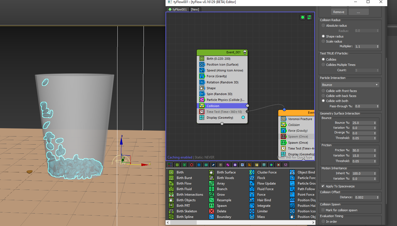Screen dimensions: 397x226
Task: Click the green simulation status indicator
Action: [x=303, y=17]
